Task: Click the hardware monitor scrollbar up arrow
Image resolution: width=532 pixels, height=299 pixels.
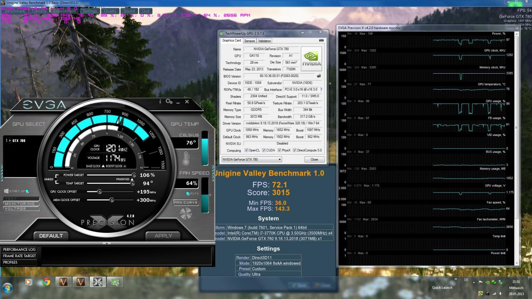Action: coord(516,34)
